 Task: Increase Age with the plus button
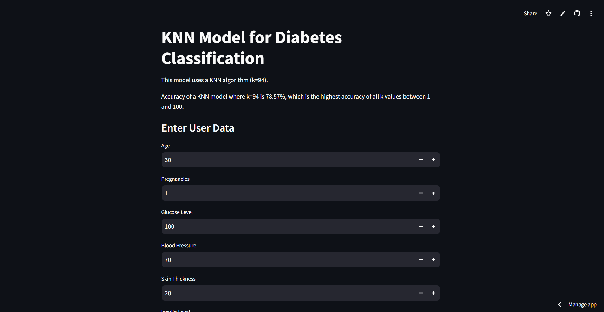[433, 160]
